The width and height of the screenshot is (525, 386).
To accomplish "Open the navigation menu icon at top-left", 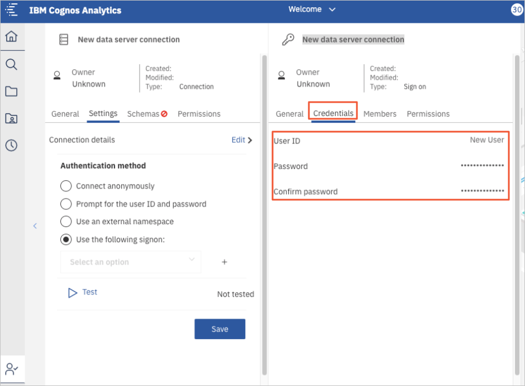I will click(x=12, y=10).
